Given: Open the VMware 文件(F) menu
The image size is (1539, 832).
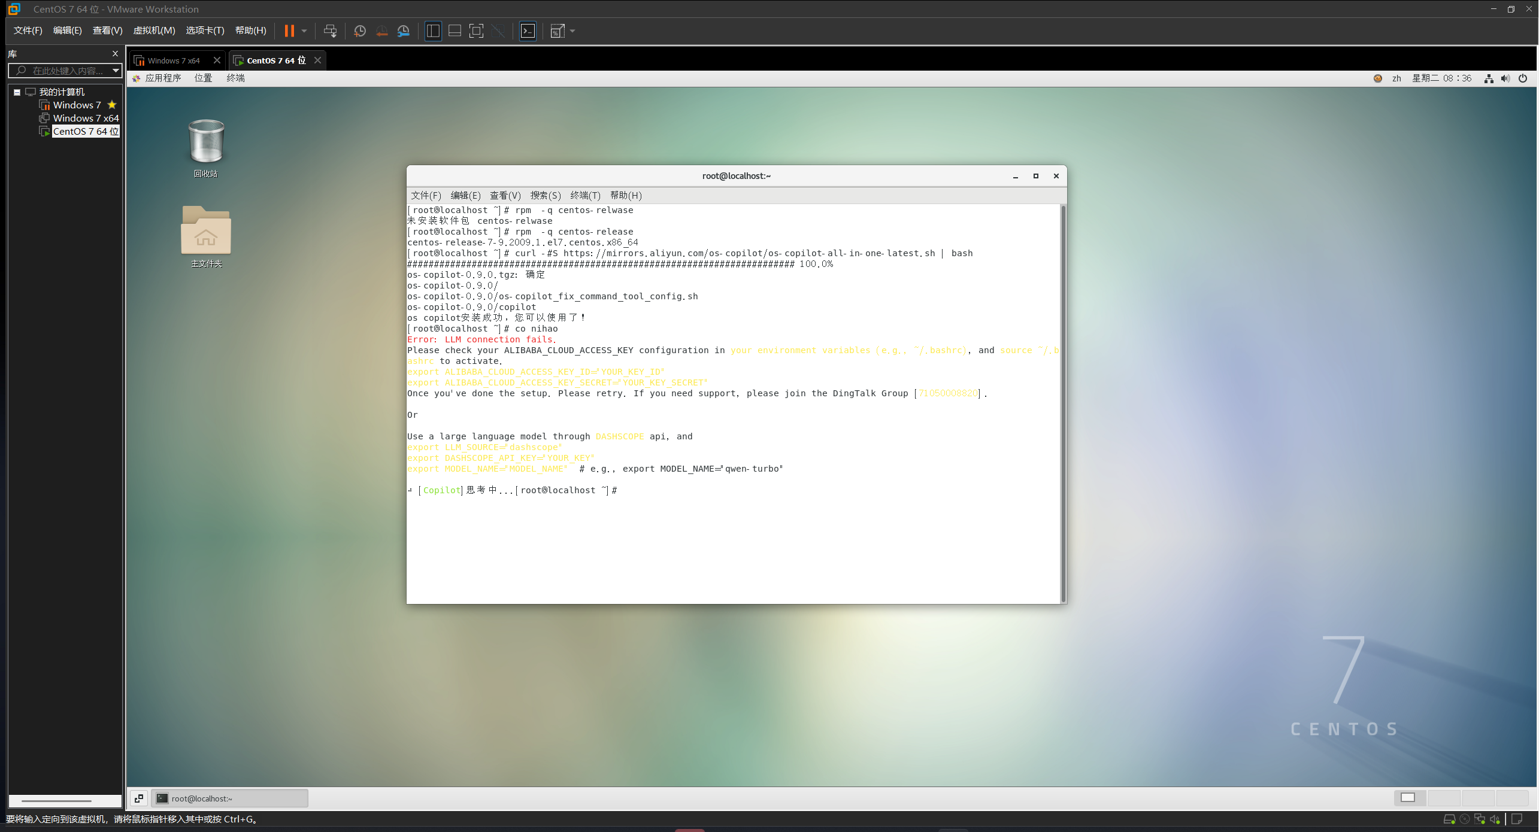Looking at the screenshot, I should tap(28, 31).
